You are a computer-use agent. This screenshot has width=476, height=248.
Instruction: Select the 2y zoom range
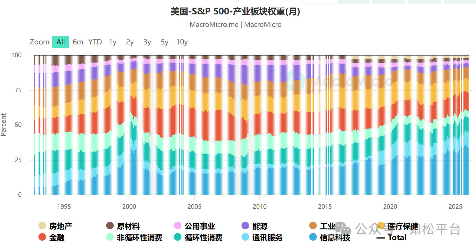[130, 42]
